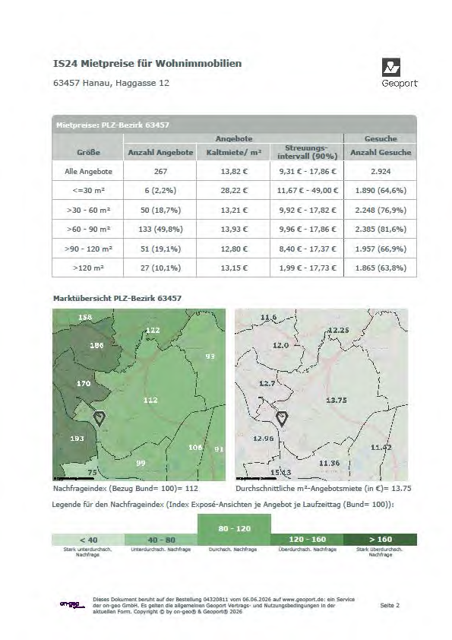
Task: Click the on-geo logo in footer
Action: pyautogui.click(x=73, y=604)
